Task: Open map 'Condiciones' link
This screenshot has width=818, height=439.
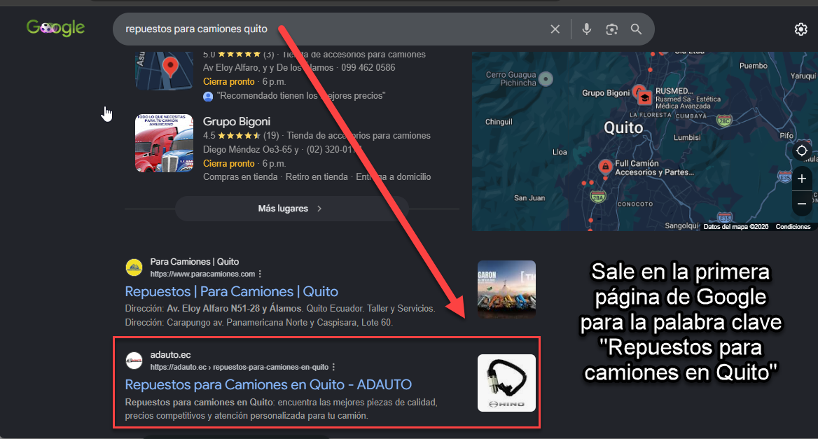Action: pyautogui.click(x=793, y=227)
